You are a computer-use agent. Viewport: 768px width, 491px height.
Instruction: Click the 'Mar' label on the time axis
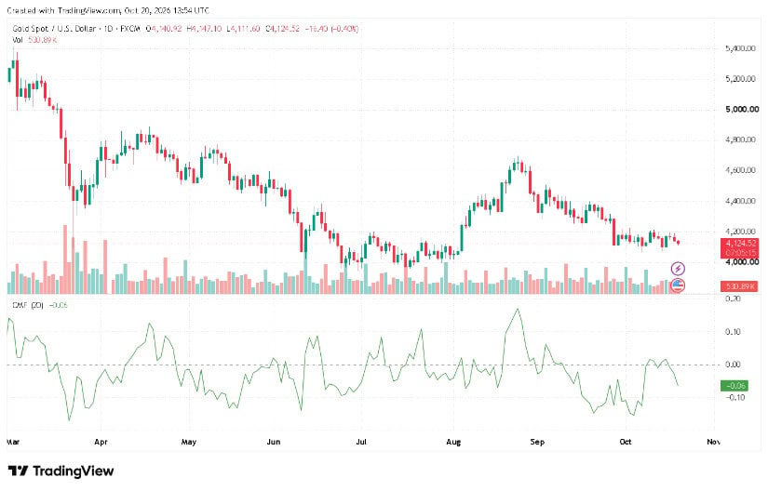[x=13, y=442]
